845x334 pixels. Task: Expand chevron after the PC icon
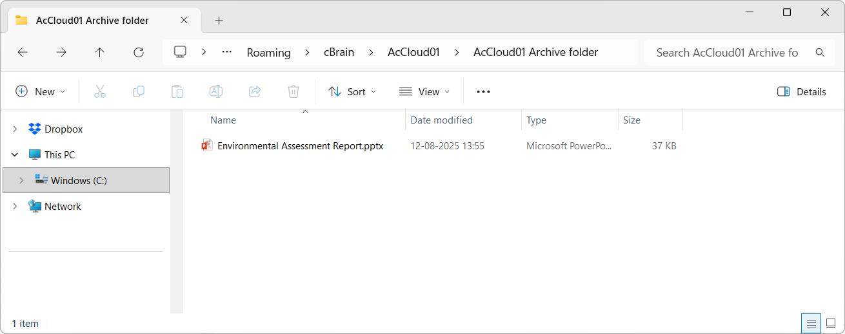click(x=204, y=52)
